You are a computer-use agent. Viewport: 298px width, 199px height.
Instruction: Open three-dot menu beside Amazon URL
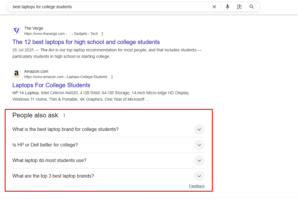(x=112, y=77)
